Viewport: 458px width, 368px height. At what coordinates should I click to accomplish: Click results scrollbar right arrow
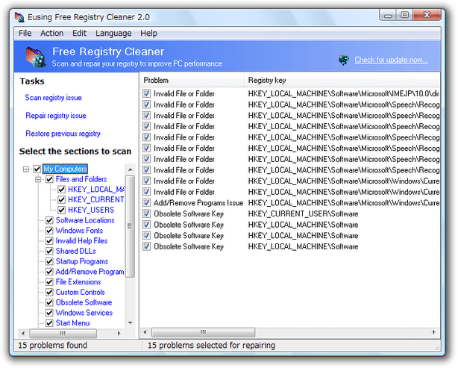(x=433, y=332)
